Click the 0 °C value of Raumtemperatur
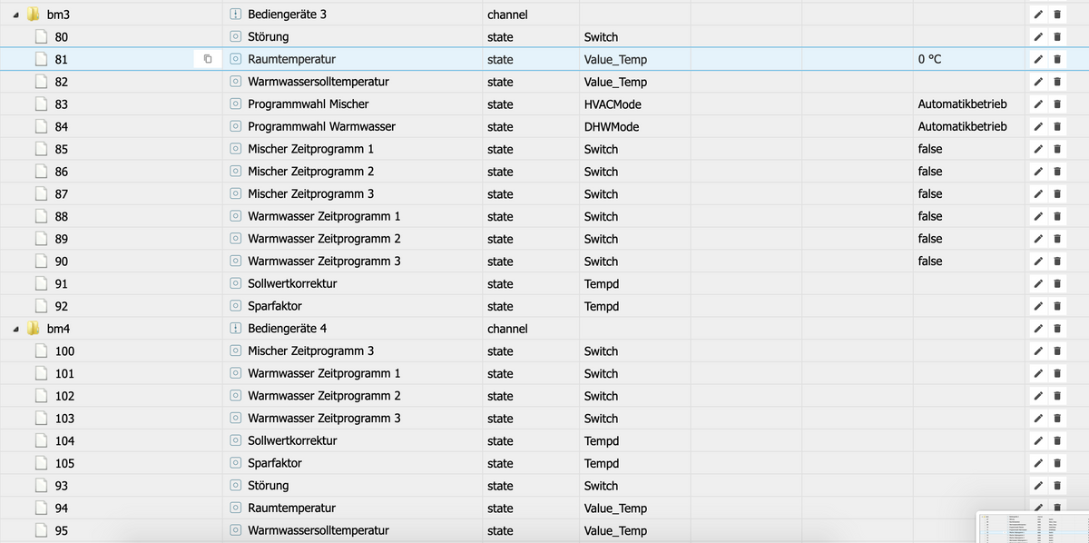 pos(929,60)
